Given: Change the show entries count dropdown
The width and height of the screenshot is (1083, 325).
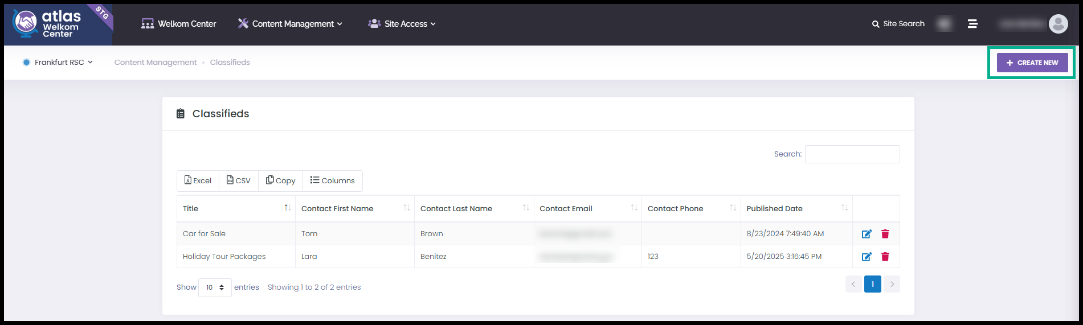Looking at the screenshot, I should [x=215, y=287].
